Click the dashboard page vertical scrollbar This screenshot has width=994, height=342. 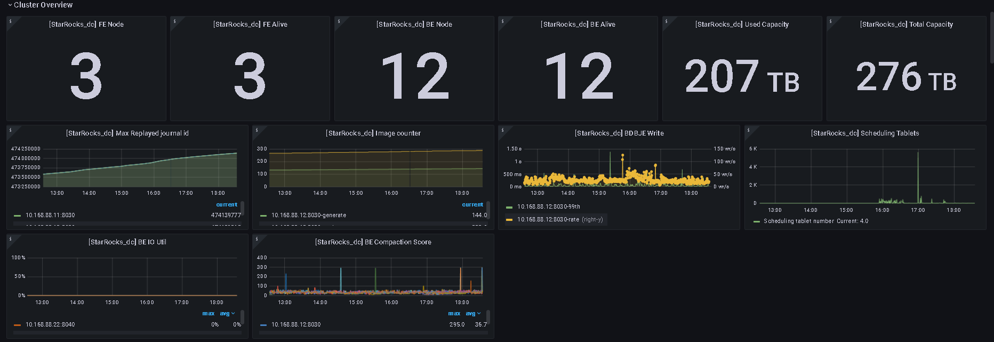point(992,37)
